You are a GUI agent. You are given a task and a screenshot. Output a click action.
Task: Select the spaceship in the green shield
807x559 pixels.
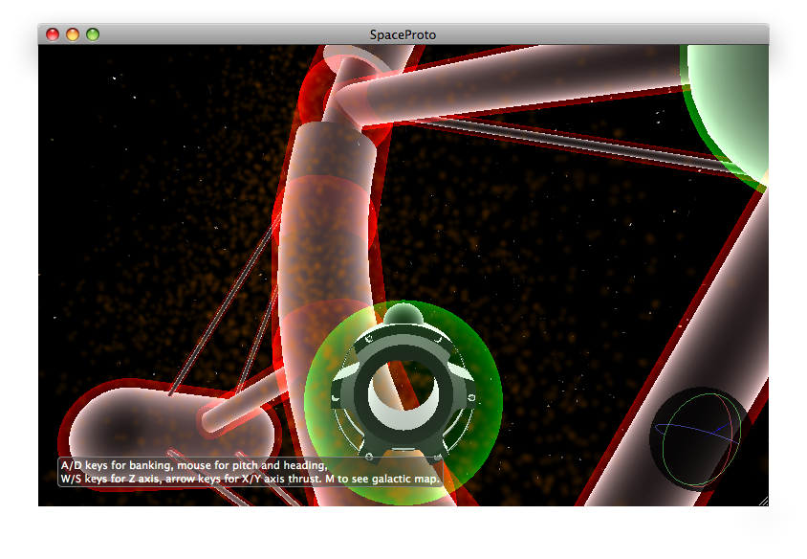coord(403,382)
